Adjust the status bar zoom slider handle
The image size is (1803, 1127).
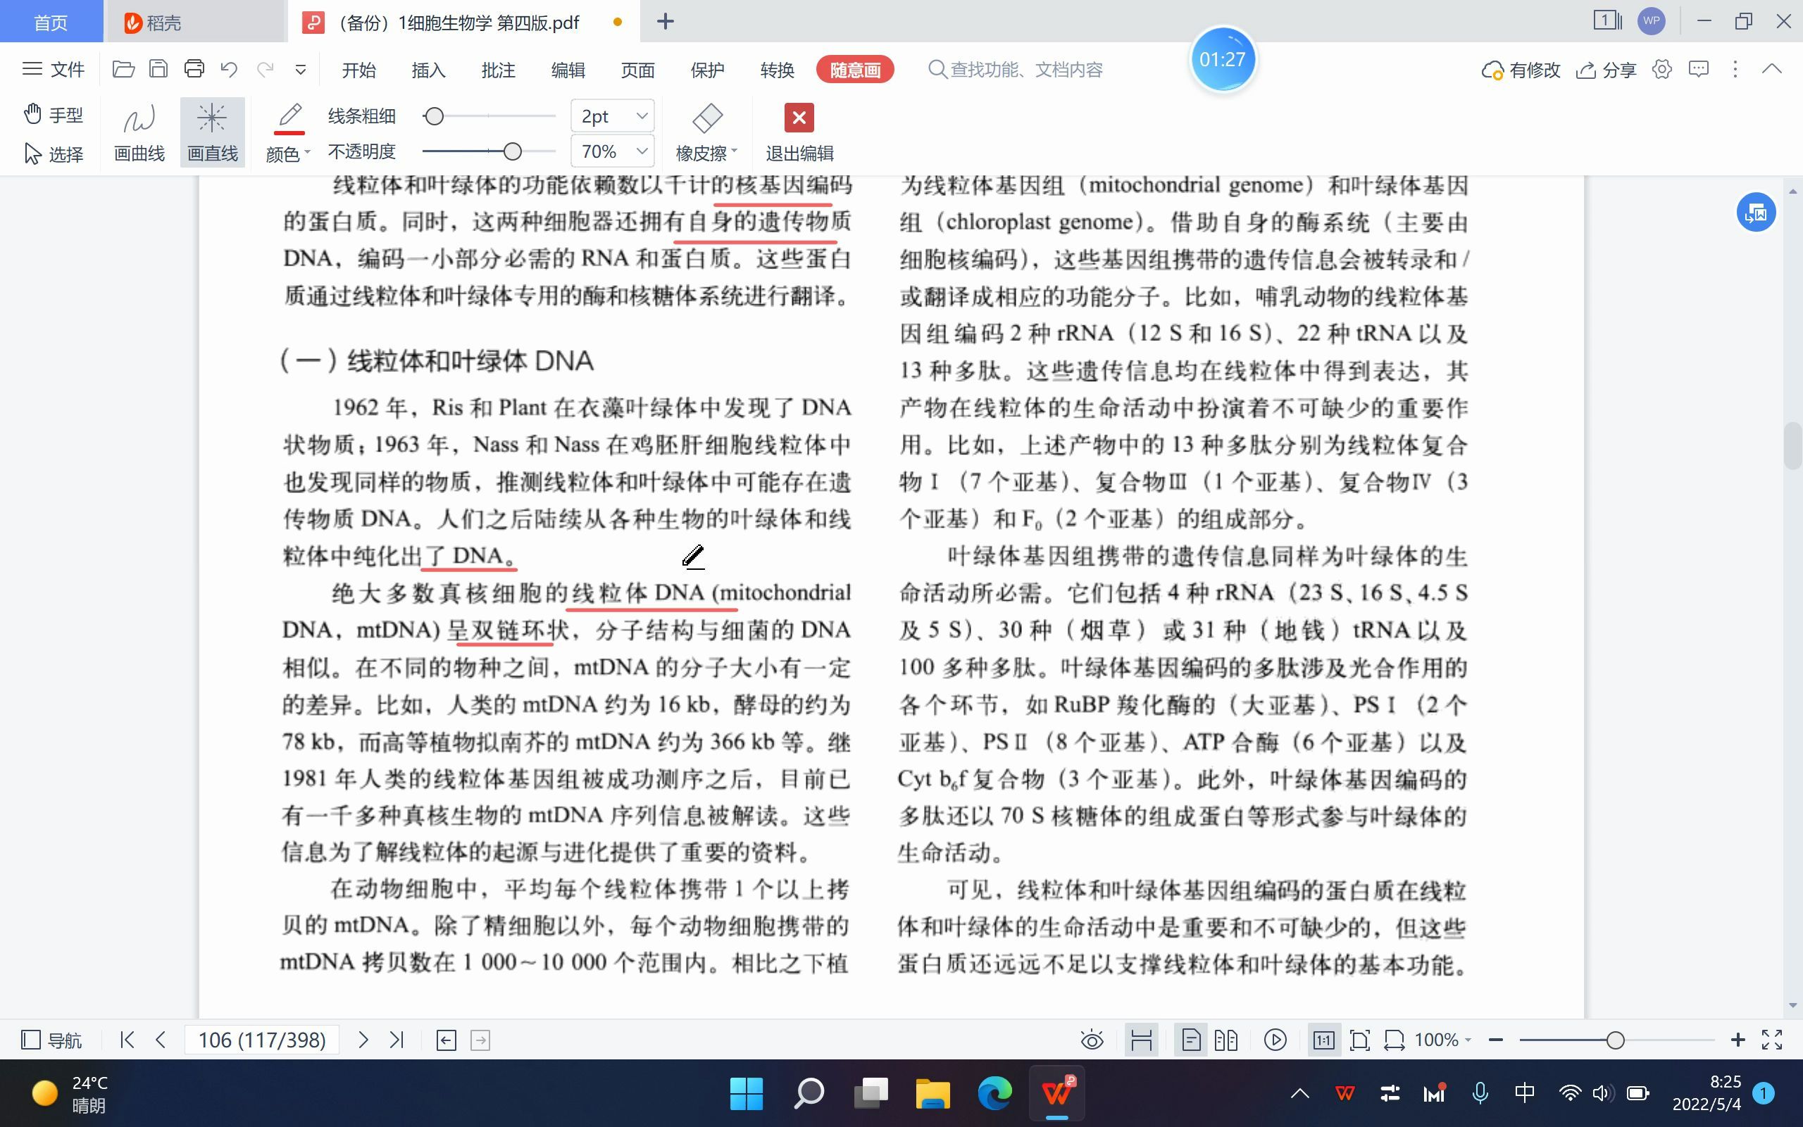(x=1614, y=1040)
